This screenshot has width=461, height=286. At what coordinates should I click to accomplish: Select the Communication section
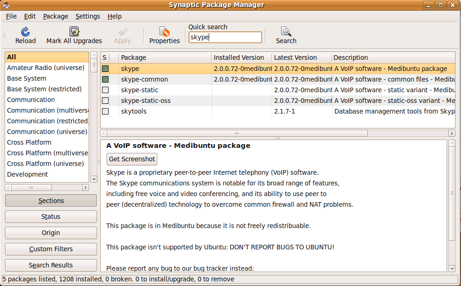click(47, 100)
